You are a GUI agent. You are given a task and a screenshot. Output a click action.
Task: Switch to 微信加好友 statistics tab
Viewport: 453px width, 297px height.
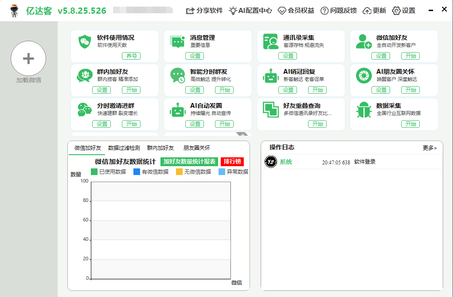point(87,148)
